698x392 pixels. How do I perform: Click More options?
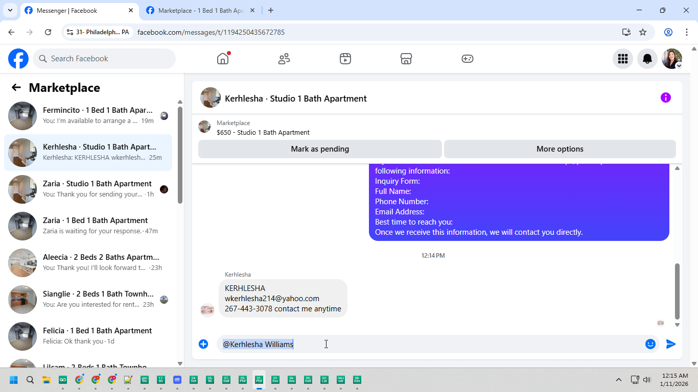[560, 149]
